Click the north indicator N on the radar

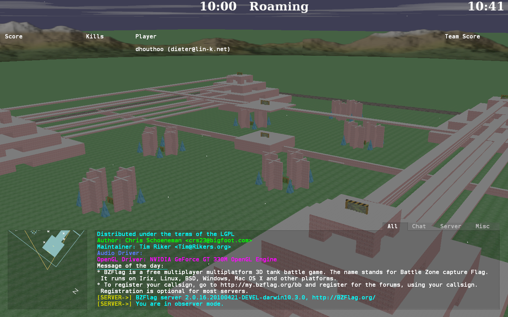coord(75,291)
